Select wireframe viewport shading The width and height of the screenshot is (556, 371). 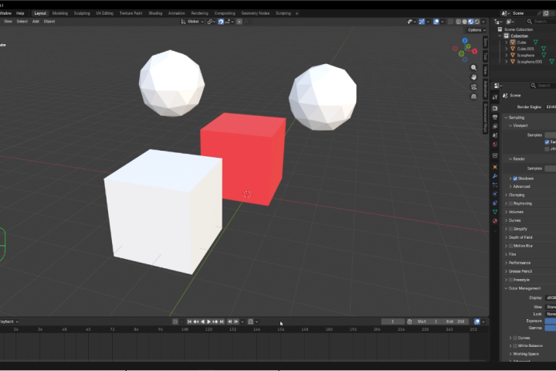(458, 22)
